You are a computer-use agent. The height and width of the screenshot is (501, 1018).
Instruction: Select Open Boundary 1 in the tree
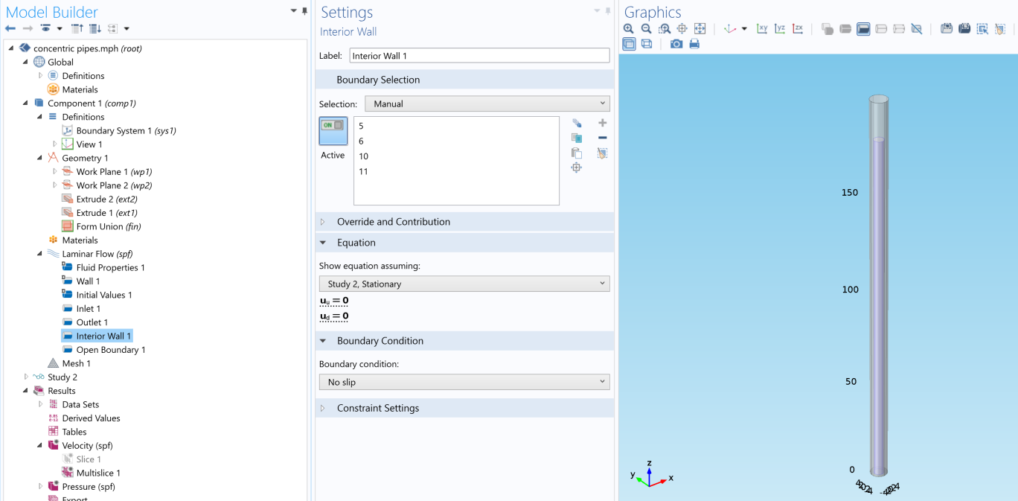(x=110, y=350)
